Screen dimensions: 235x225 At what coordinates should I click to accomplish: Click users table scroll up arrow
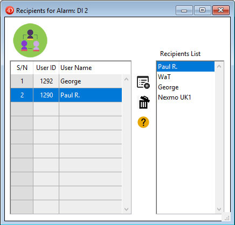[126, 79]
